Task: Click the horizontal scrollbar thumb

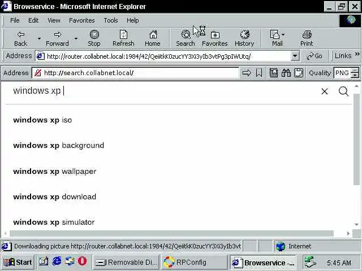Action: [172, 233]
